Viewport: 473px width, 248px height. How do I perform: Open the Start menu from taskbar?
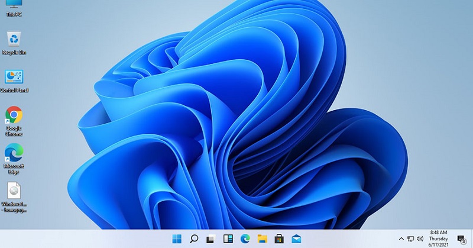pyautogui.click(x=177, y=239)
